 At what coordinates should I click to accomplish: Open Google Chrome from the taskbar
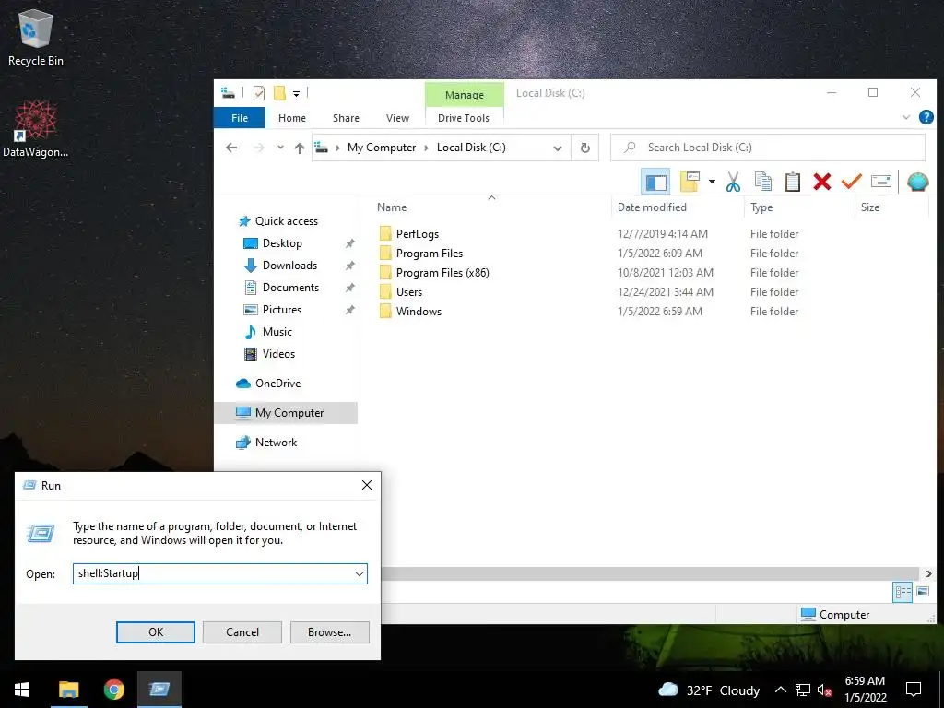(x=113, y=690)
